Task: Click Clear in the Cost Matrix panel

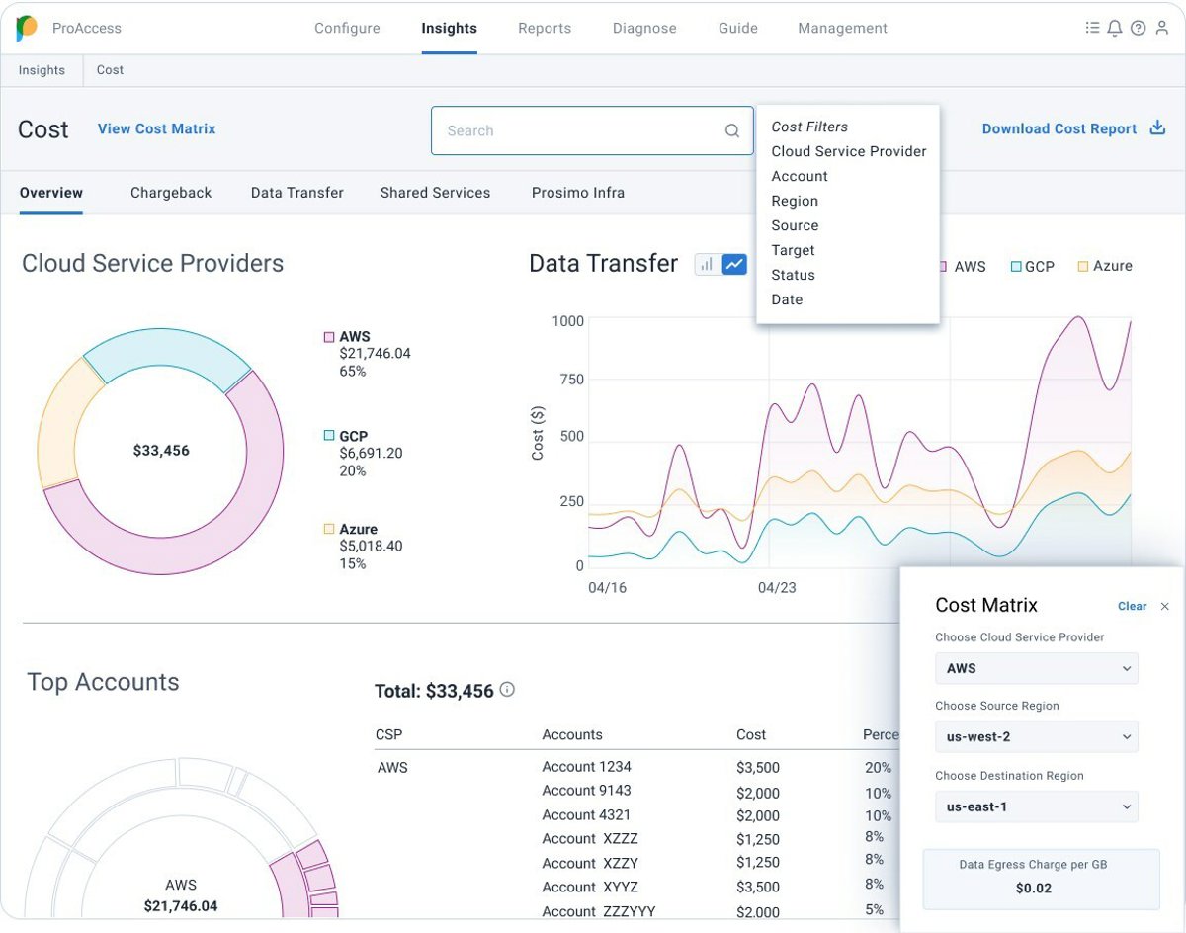Action: 1132,606
